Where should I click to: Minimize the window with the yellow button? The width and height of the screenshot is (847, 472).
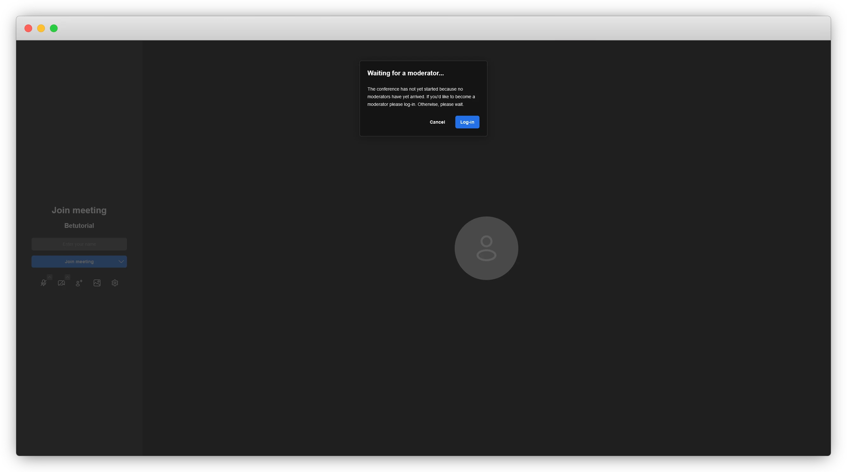[41, 29]
